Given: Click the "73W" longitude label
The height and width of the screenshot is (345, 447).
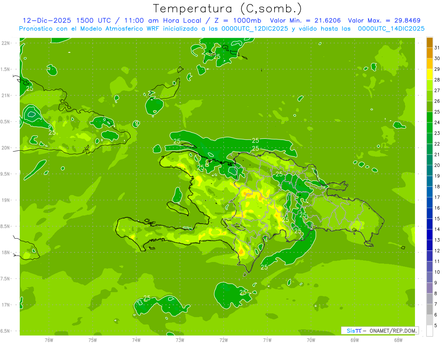Looking at the screenshot, I should [180, 340].
